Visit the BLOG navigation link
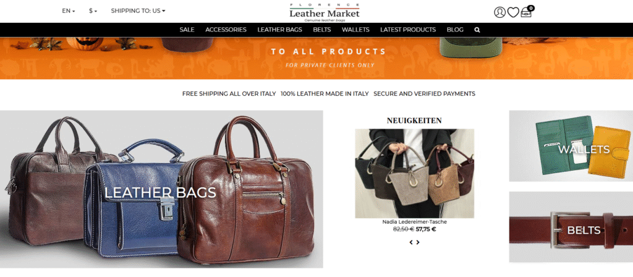Viewport: 633px width, 277px height. [455, 30]
